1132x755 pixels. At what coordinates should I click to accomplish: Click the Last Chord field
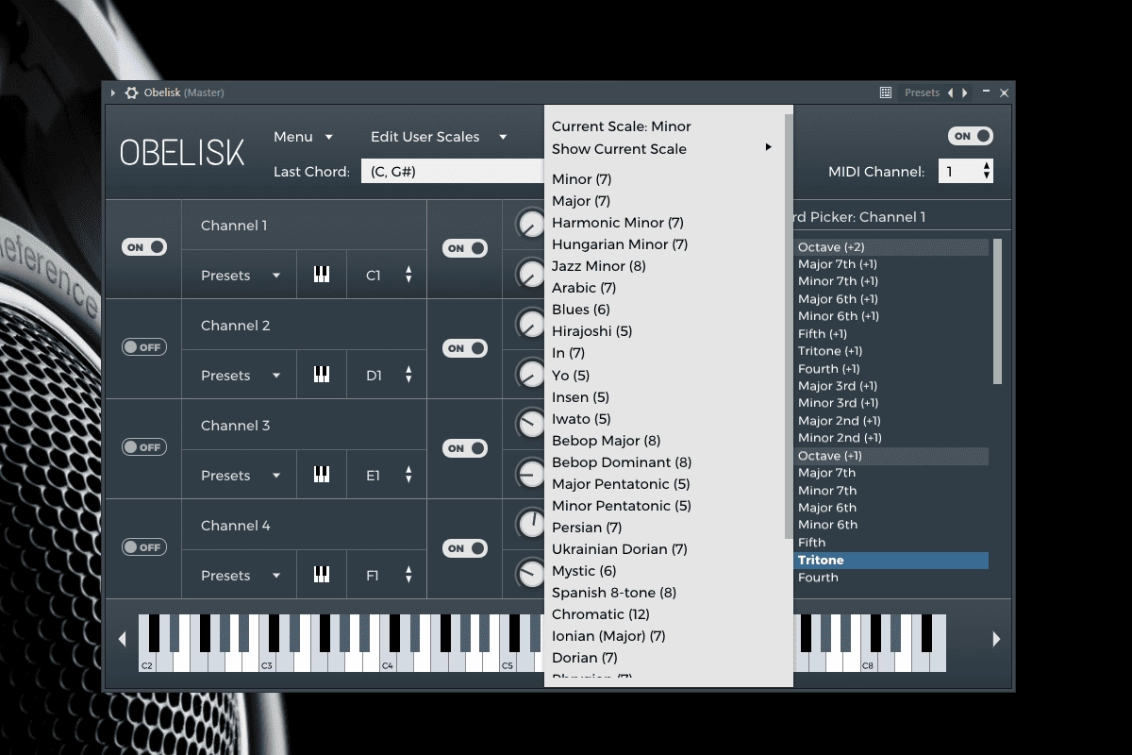point(453,171)
